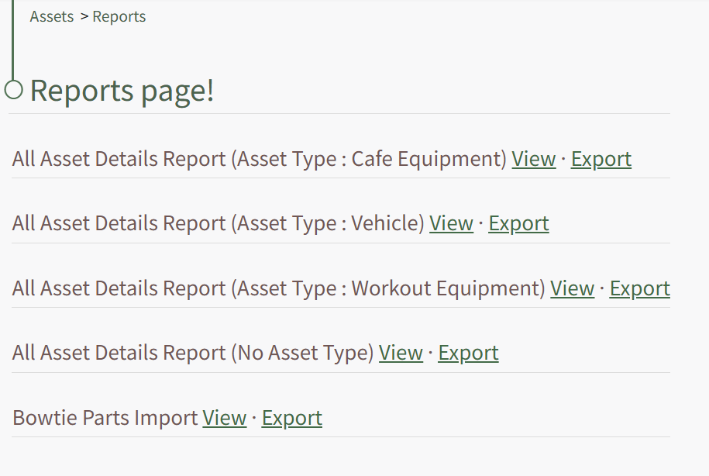This screenshot has width=709, height=476.
Task: Click the Workout Equipment report title text
Action: coord(278,288)
